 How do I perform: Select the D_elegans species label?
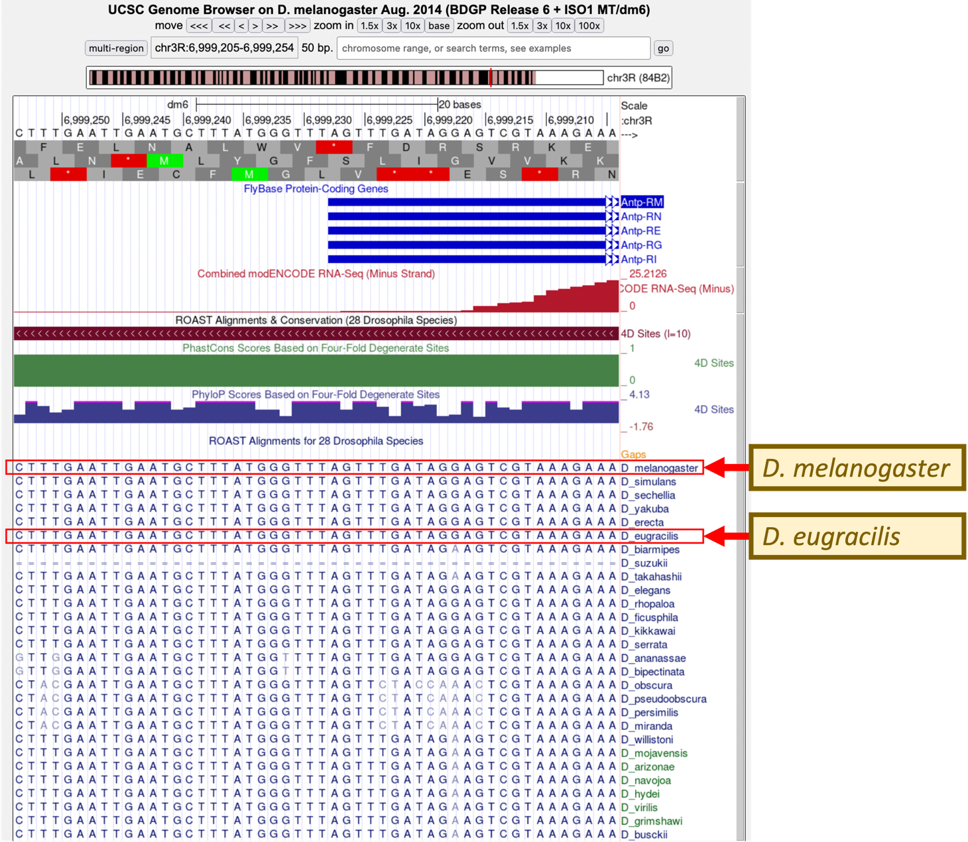click(645, 591)
